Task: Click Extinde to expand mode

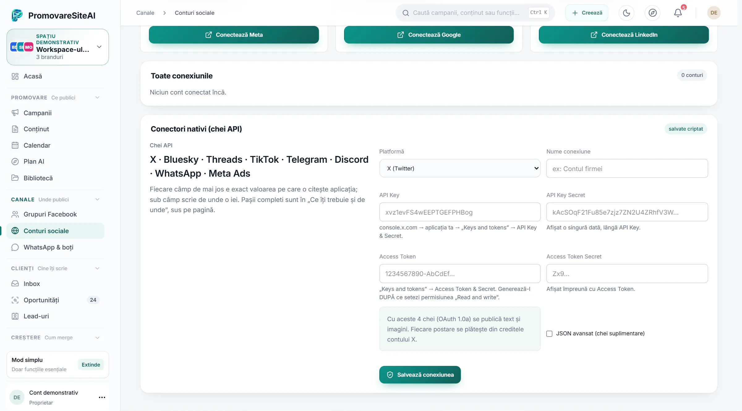Action: [91, 365]
